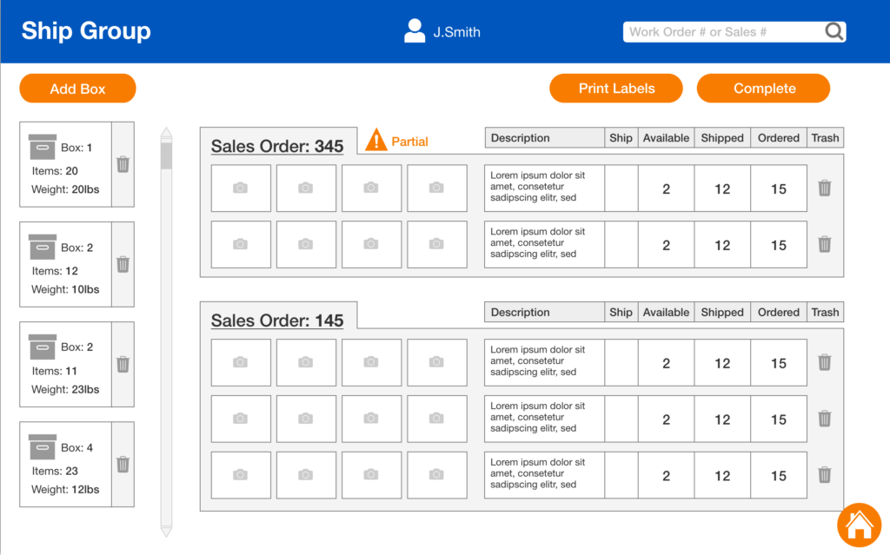Open the J.Smith user profile icon
The width and height of the screenshot is (890, 555).
click(415, 31)
